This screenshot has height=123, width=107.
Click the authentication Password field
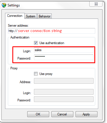click(x=64, y=57)
